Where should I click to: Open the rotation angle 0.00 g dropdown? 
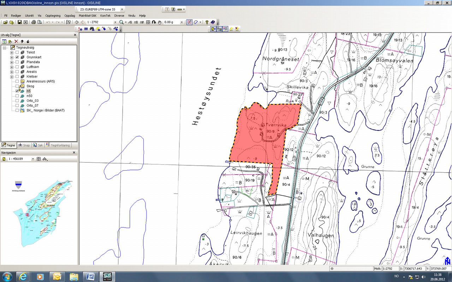point(182,22)
